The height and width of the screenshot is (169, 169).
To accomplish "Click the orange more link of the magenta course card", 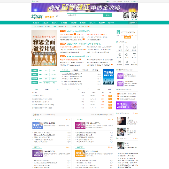I will pos(110,119).
